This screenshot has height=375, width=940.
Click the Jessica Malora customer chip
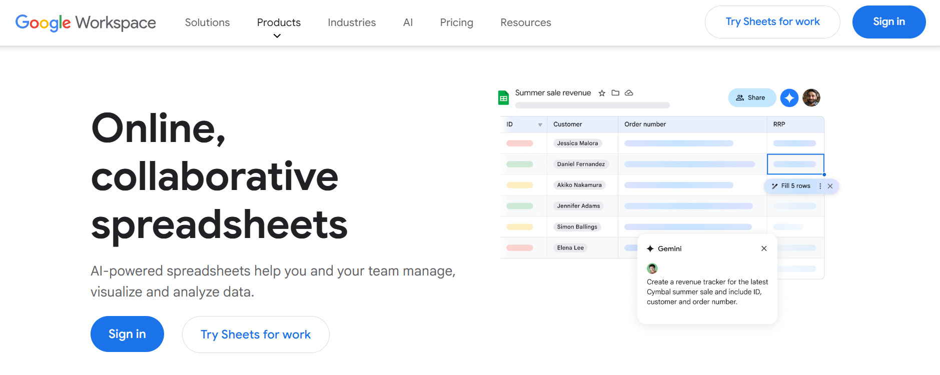click(x=578, y=143)
